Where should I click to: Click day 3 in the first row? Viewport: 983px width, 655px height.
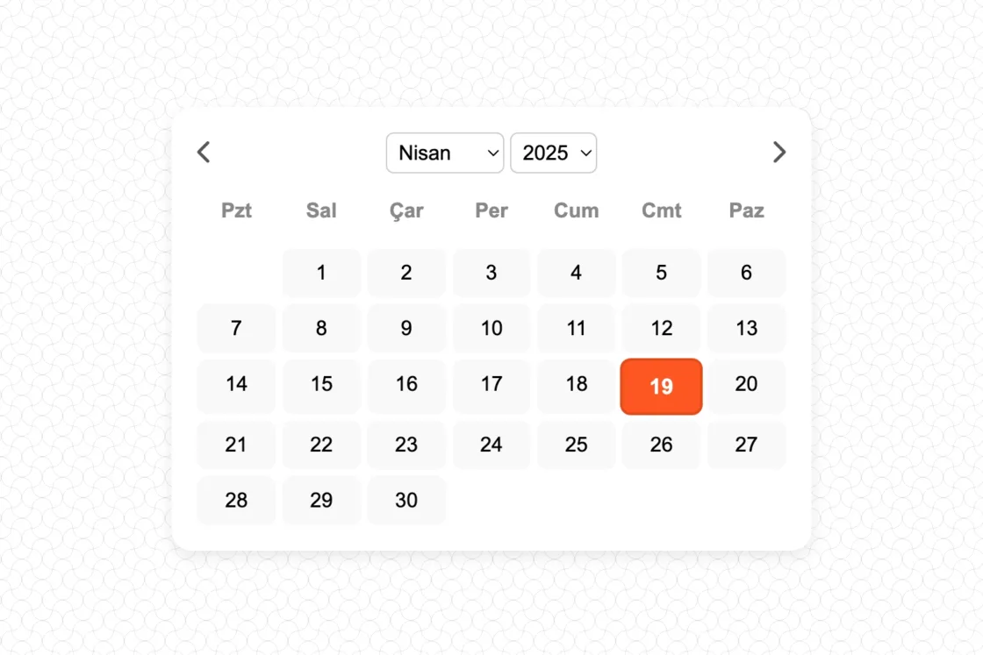pos(491,273)
